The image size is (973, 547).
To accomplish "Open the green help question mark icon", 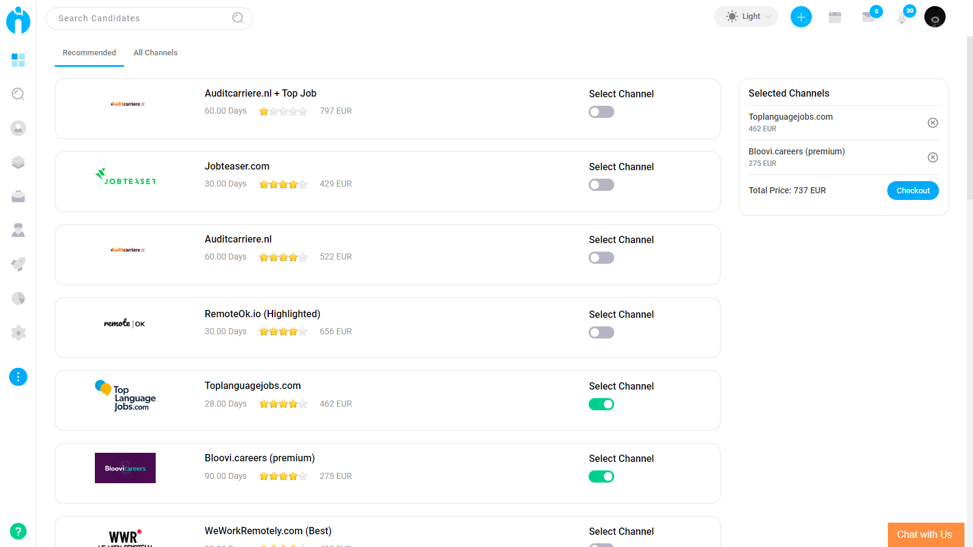I will [18, 531].
